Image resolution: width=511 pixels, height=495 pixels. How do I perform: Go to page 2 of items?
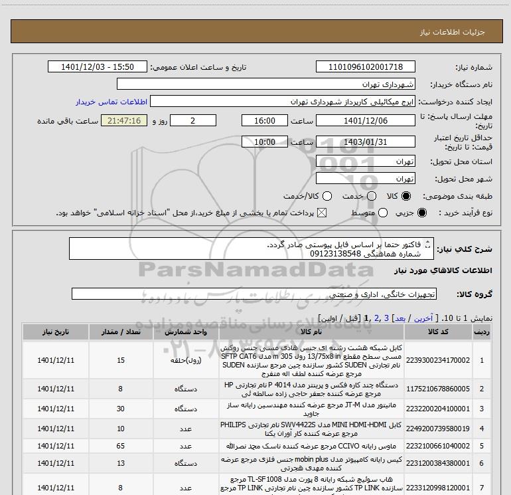[376, 318]
